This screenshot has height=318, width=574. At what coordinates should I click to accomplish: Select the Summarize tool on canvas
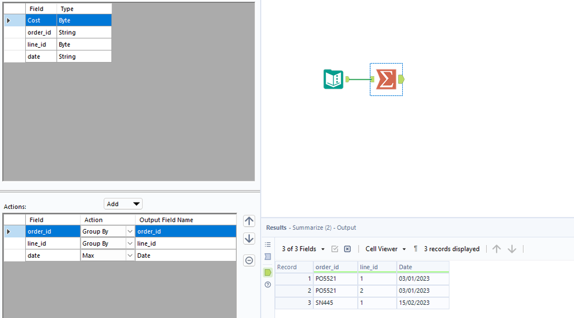[386, 79]
